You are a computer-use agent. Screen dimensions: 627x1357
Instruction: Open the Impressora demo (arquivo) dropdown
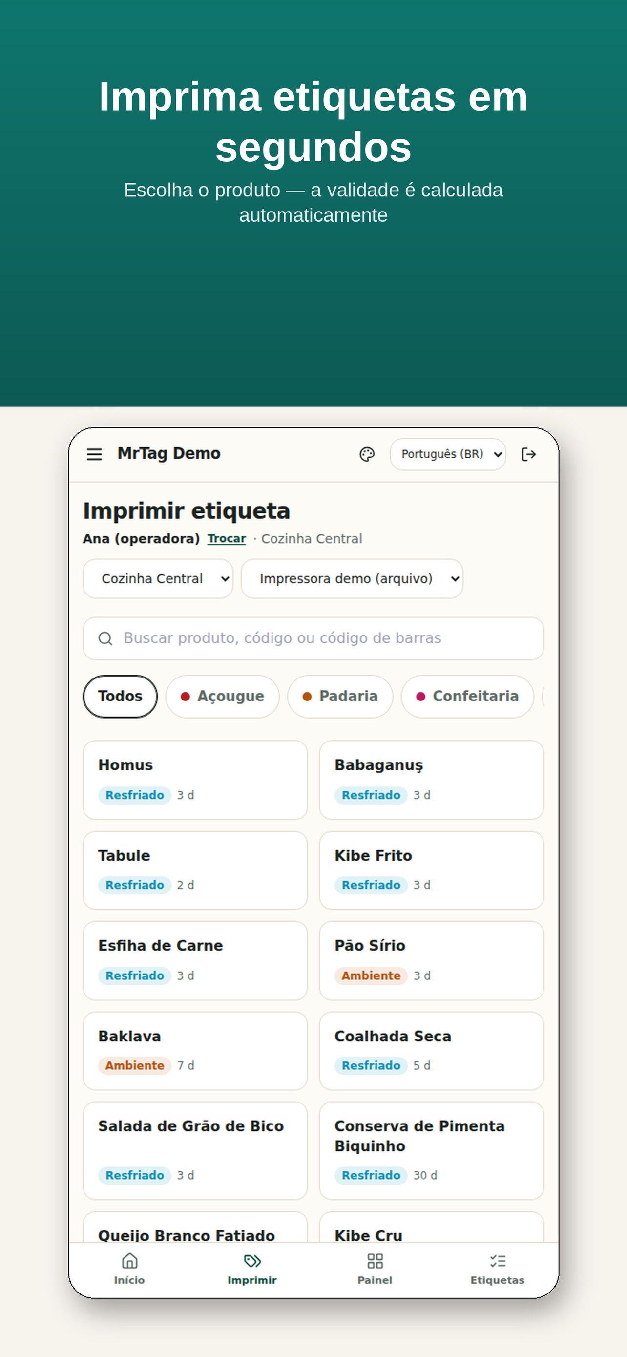(352, 578)
